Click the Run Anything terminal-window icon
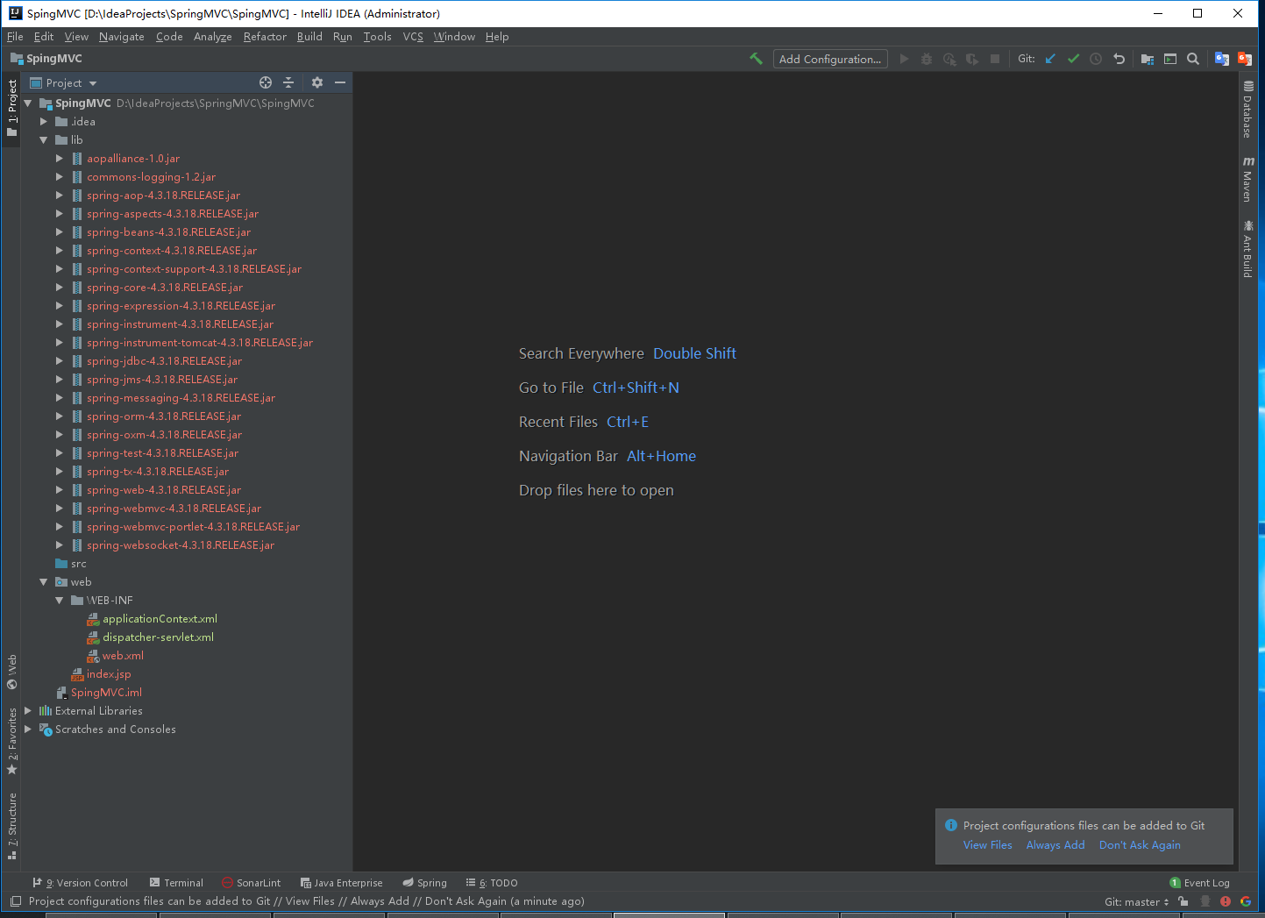 [1170, 59]
